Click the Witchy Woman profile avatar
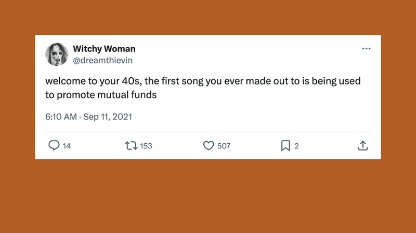 (x=57, y=54)
